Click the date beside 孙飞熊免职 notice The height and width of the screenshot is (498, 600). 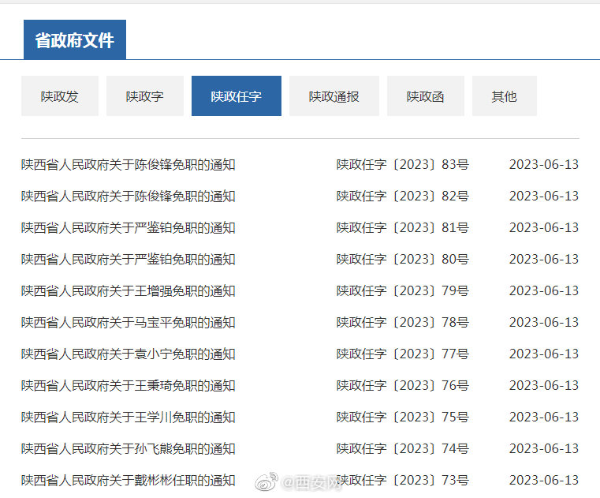pos(544,449)
